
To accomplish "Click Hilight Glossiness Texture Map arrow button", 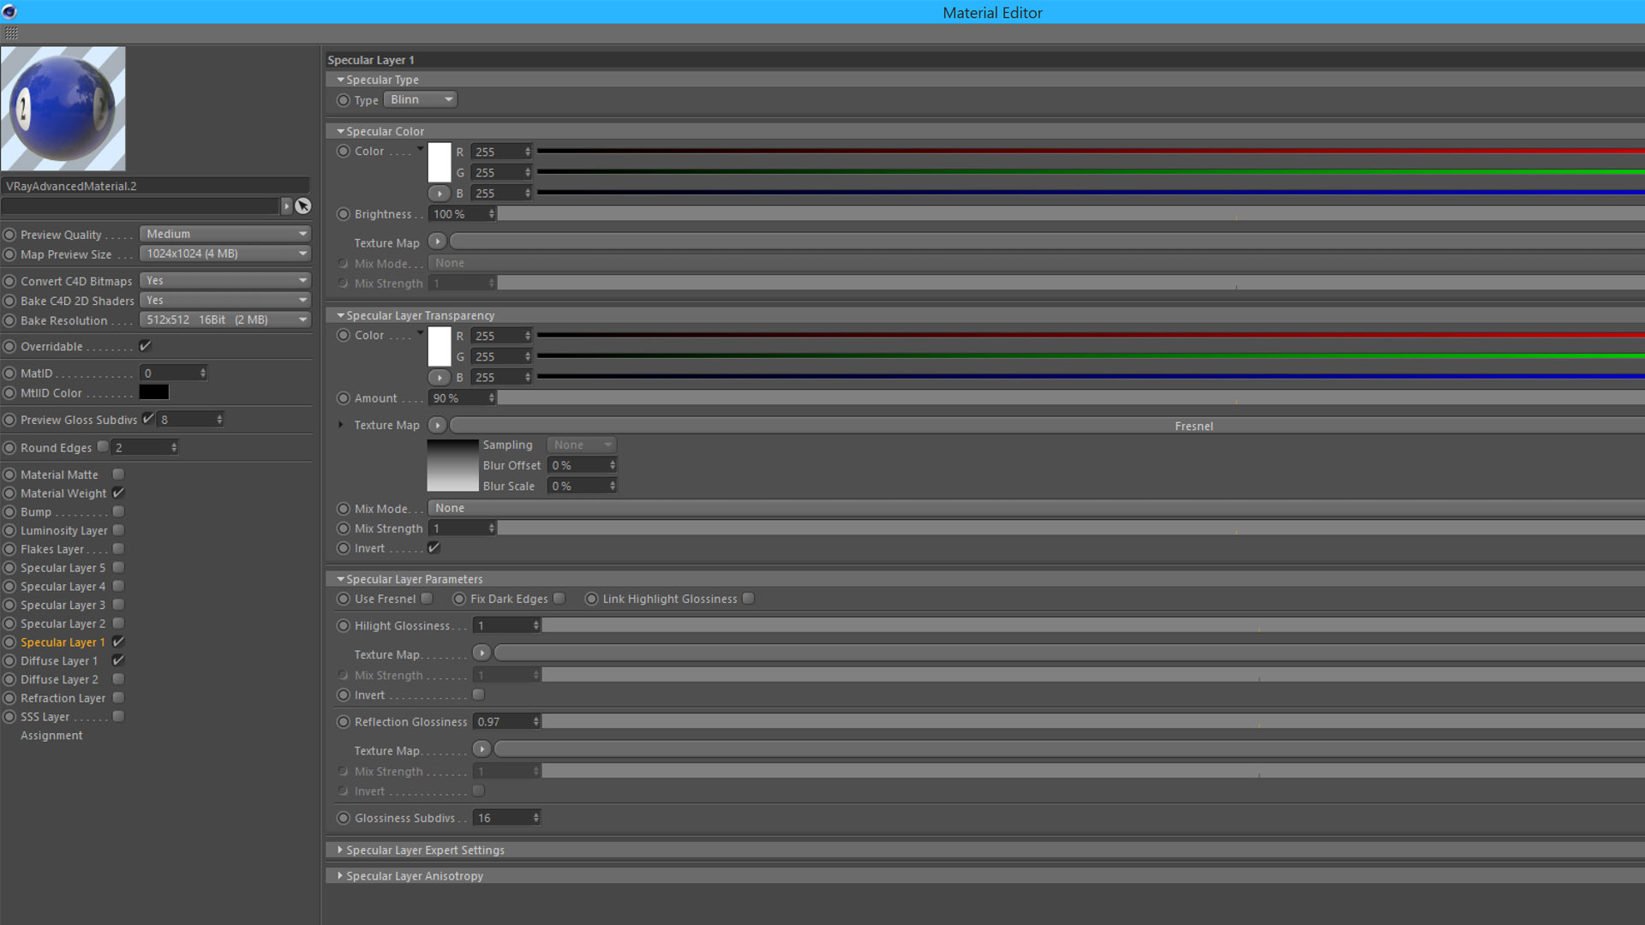I will [x=482, y=653].
